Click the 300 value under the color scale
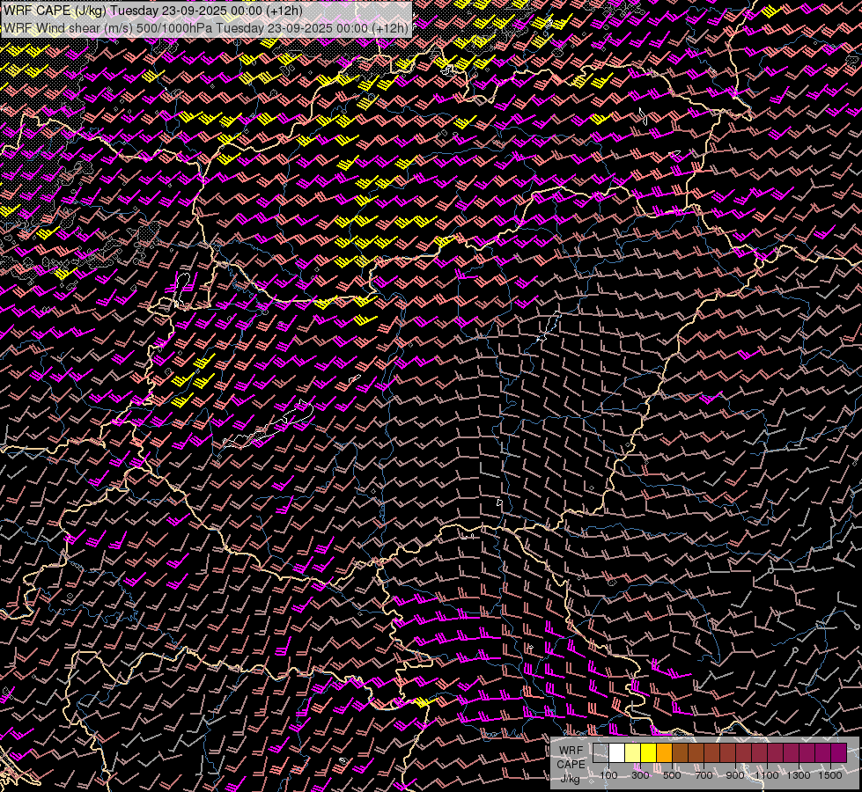The width and height of the screenshot is (862, 792). [640, 775]
